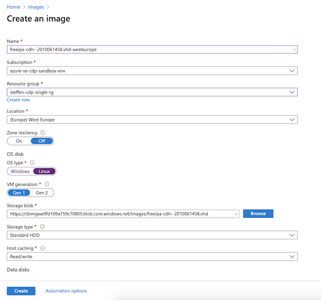
Task: Click the Host caching info icon
Action: pyautogui.click(x=42, y=248)
